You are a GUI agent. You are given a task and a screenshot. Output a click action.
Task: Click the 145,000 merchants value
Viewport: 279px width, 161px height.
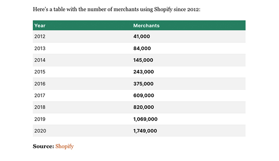coord(143,60)
